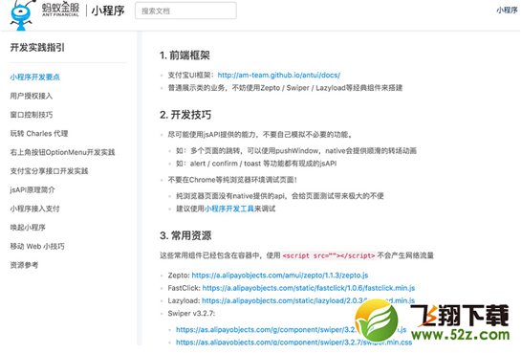Screen dimensions: 521x353
Task: Click the 不要在Chrome等纯浏览器环境调试页面 bullet
Action: click(x=232, y=180)
